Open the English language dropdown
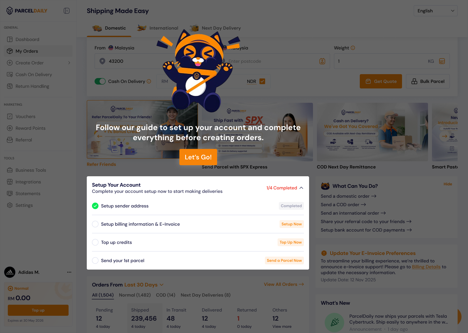This screenshot has height=333, width=468. pyautogui.click(x=435, y=11)
